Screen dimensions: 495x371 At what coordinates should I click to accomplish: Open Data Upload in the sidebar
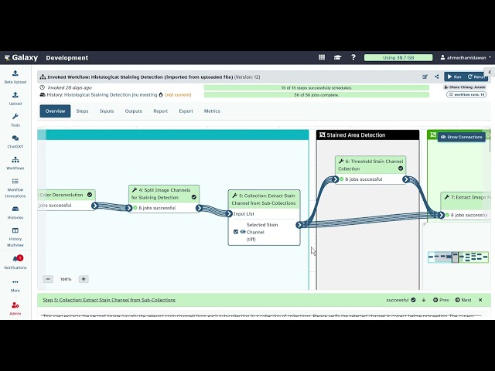(x=15, y=77)
